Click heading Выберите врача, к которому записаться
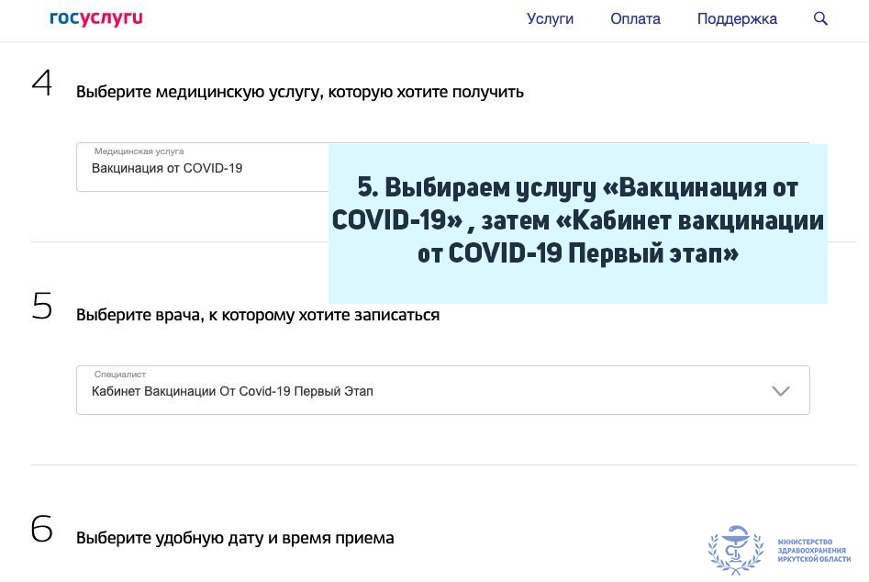The width and height of the screenshot is (869, 582). [257, 315]
